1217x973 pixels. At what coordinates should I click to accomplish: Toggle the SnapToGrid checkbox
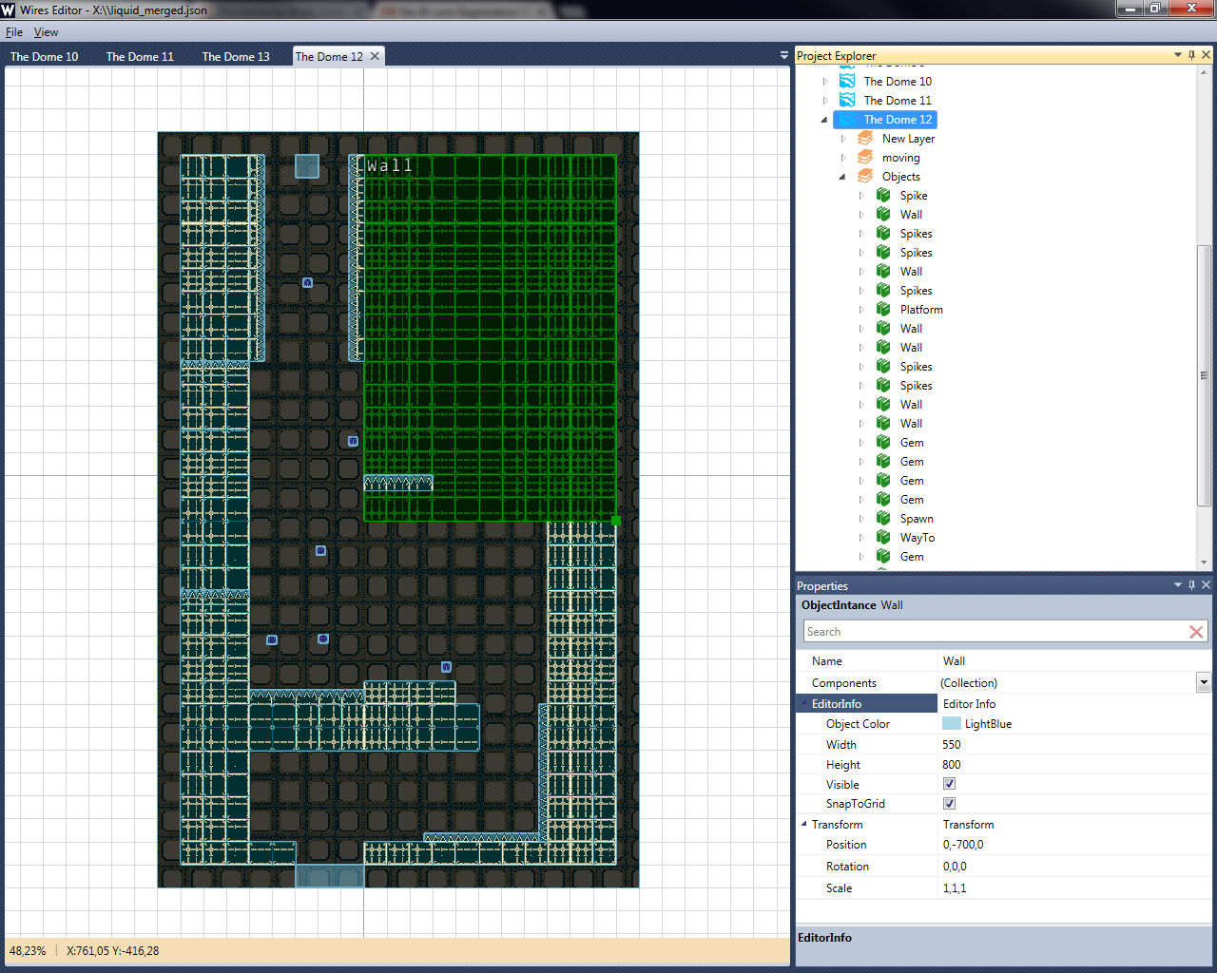(949, 803)
